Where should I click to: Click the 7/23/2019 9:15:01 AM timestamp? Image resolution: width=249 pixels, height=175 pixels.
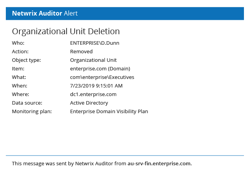(96, 86)
